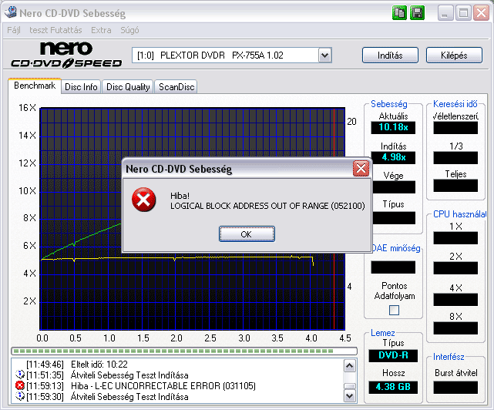This screenshot has width=494, height=410.
Task: Click the Nero app icon in title bar
Action: (x=10, y=12)
